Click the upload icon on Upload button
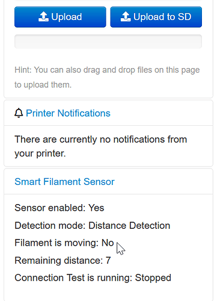This screenshot has height=301, width=220. pyautogui.click(x=43, y=17)
